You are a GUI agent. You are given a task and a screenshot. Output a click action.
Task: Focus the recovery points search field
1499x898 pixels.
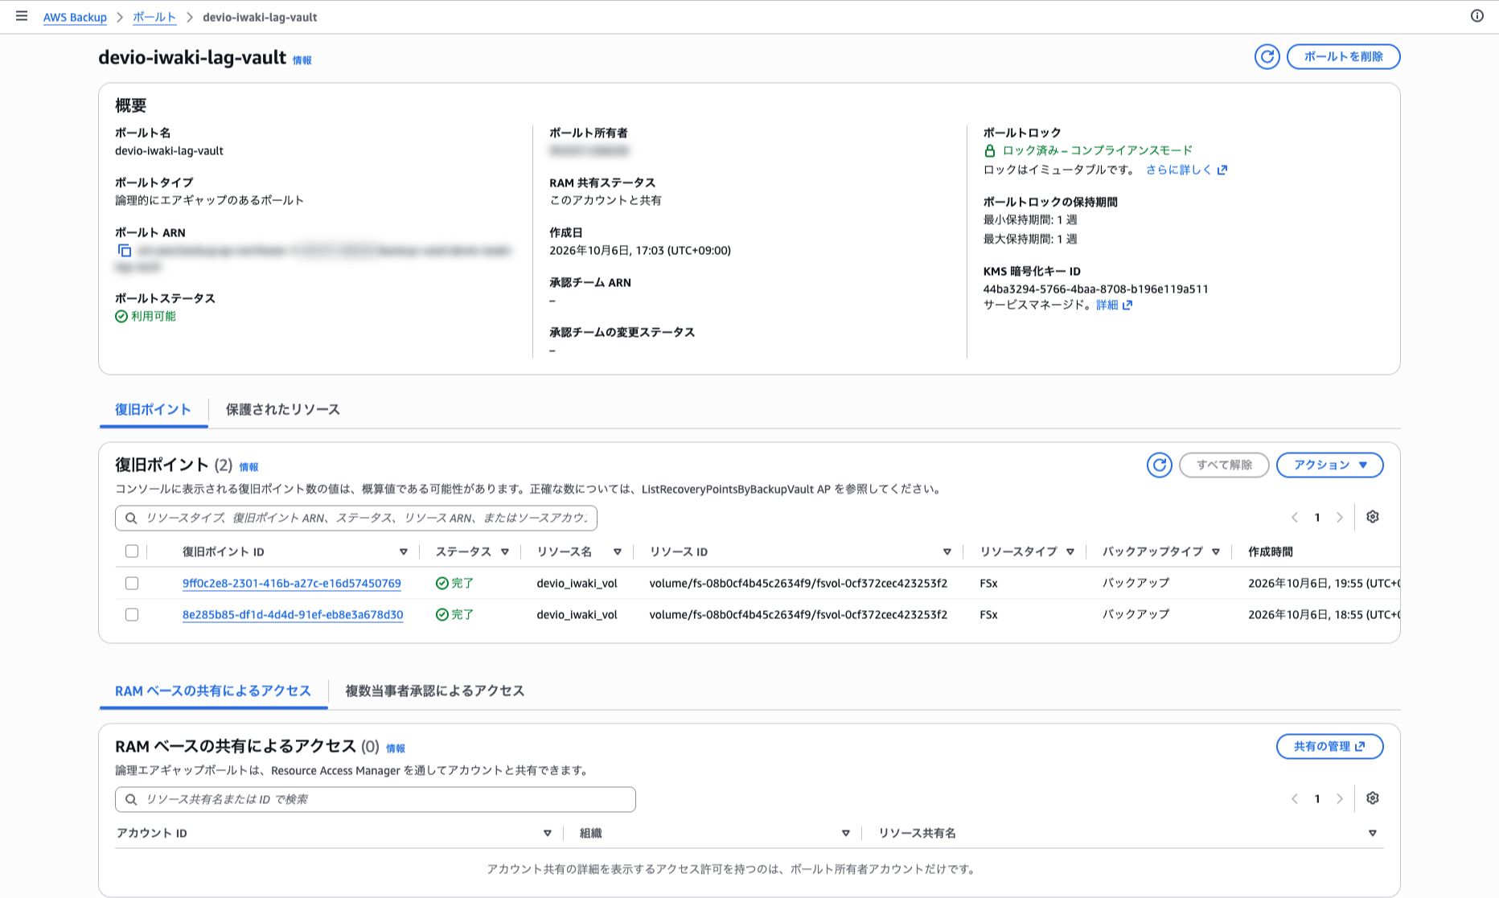356,518
